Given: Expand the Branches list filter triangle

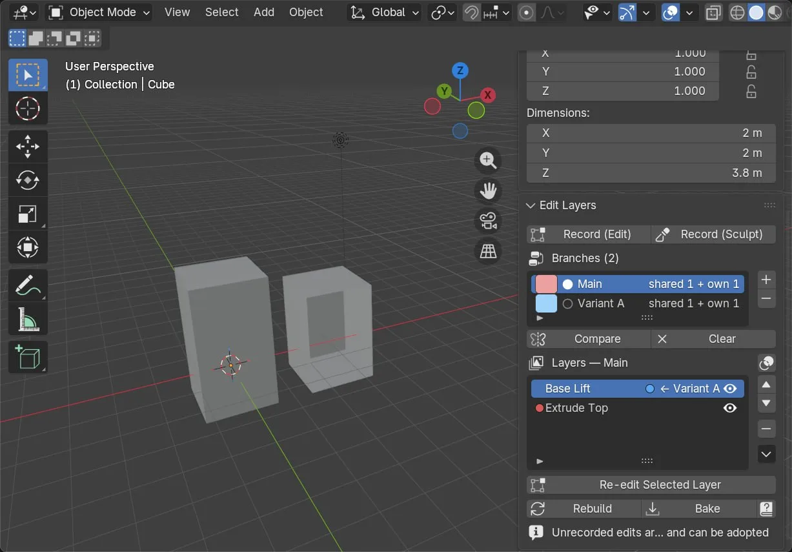Looking at the screenshot, I should tap(540, 318).
